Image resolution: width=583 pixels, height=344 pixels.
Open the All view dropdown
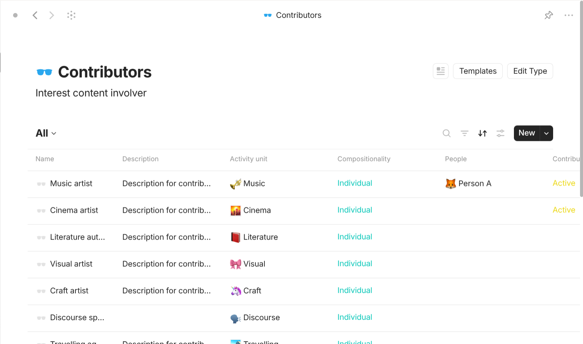click(x=46, y=133)
